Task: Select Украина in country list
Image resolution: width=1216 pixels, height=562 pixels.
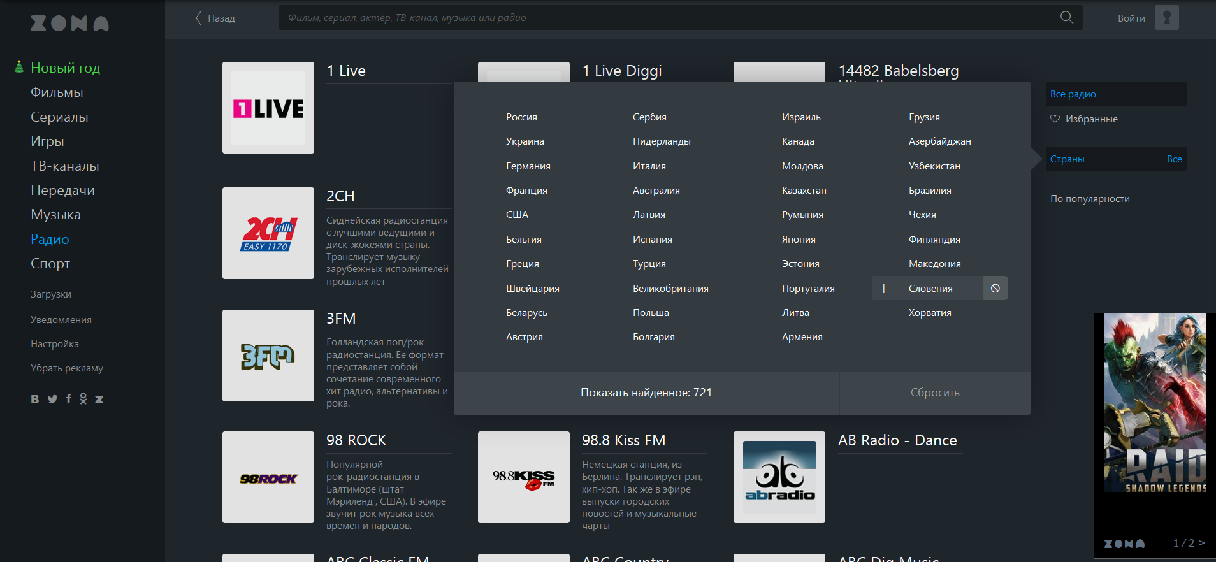Action: click(x=525, y=141)
